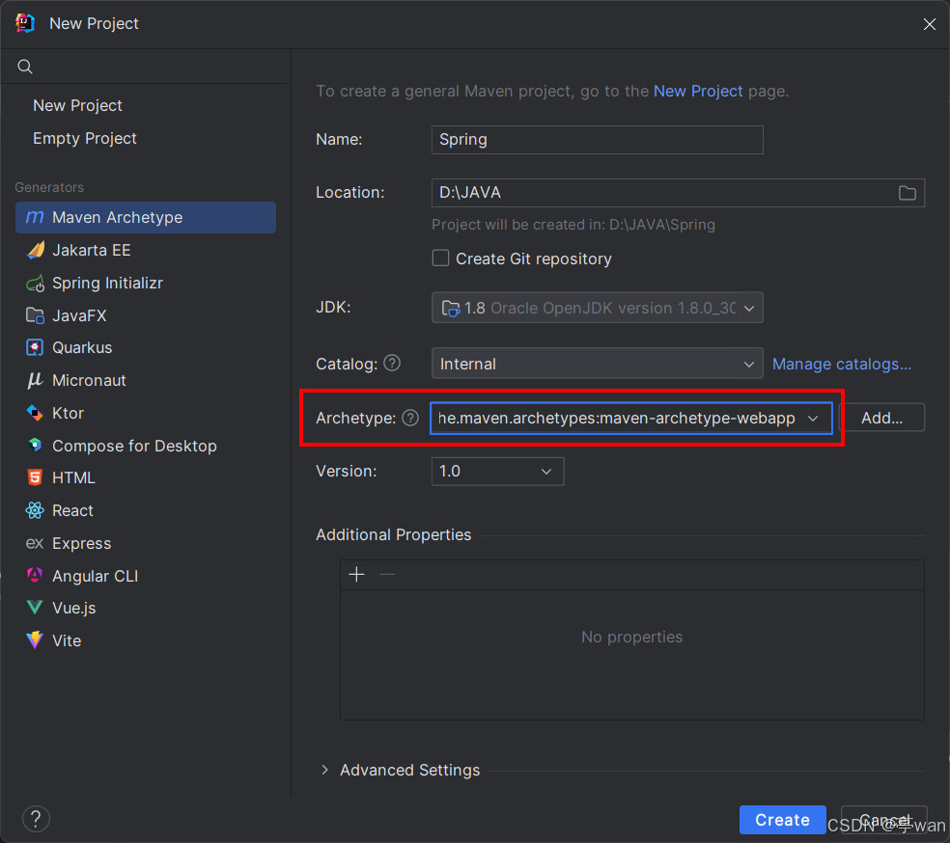The image size is (950, 843).
Task: Open the Version 1.0 dropdown
Action: 497,472
